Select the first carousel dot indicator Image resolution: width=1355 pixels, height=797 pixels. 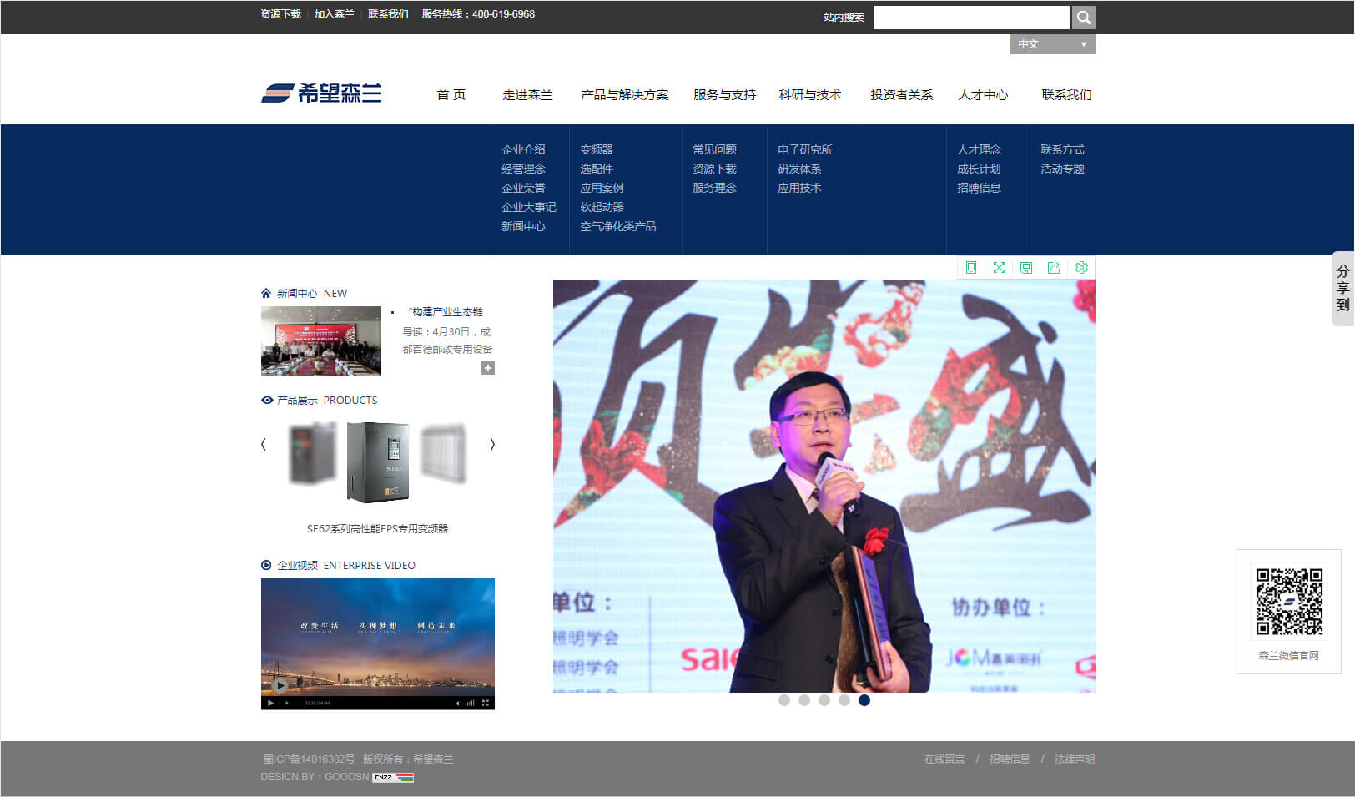[784, 700]
